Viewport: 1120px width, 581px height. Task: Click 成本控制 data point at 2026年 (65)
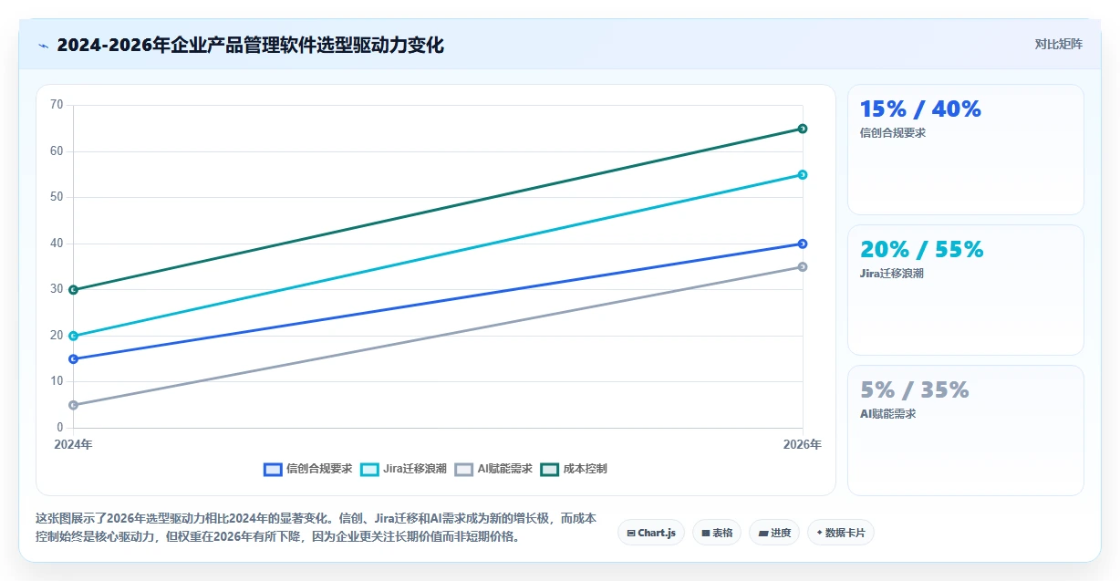pyautogui.click(x=803, y=129)
